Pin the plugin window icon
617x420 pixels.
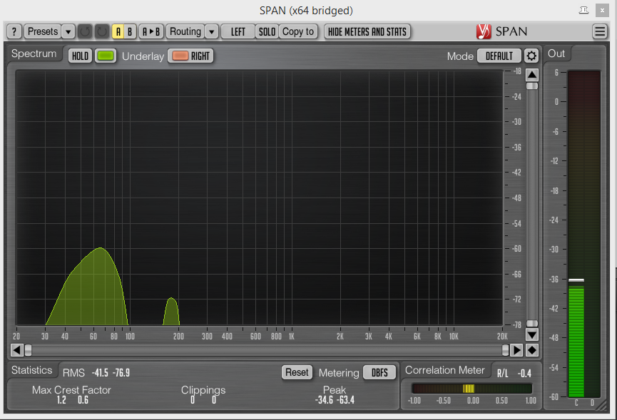tap(584, 10)
